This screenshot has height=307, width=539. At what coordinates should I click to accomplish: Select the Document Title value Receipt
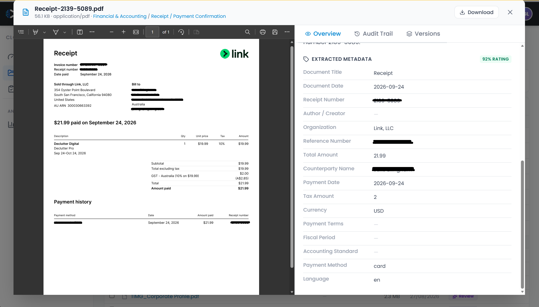coord(383,73)
